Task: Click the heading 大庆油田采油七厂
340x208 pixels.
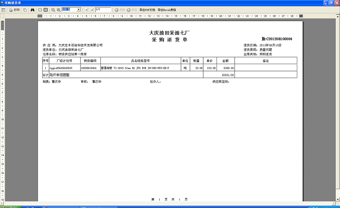Action: click(169, 33)
